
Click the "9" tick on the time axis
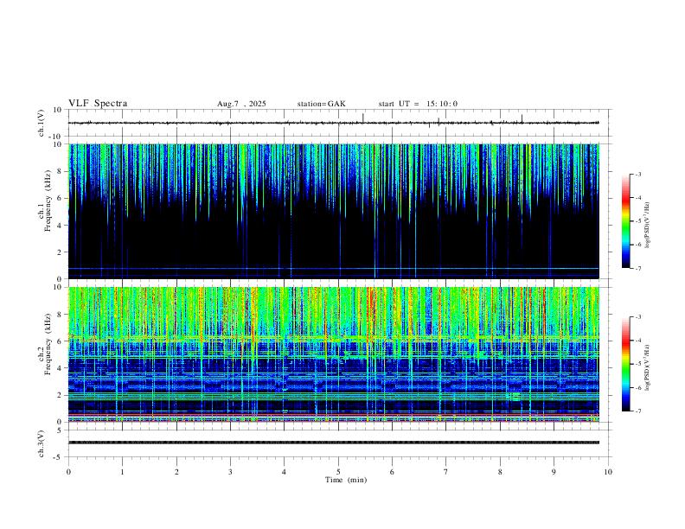(554, 472)
